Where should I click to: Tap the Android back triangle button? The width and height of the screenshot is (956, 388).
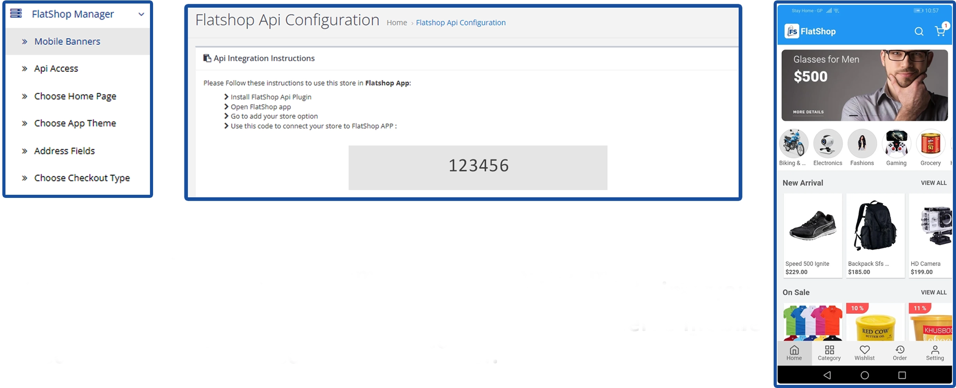coord(827,375)
